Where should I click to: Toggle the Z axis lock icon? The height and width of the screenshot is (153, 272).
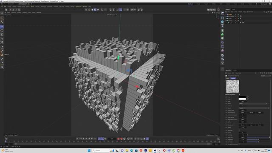click(x=16, y=10)
